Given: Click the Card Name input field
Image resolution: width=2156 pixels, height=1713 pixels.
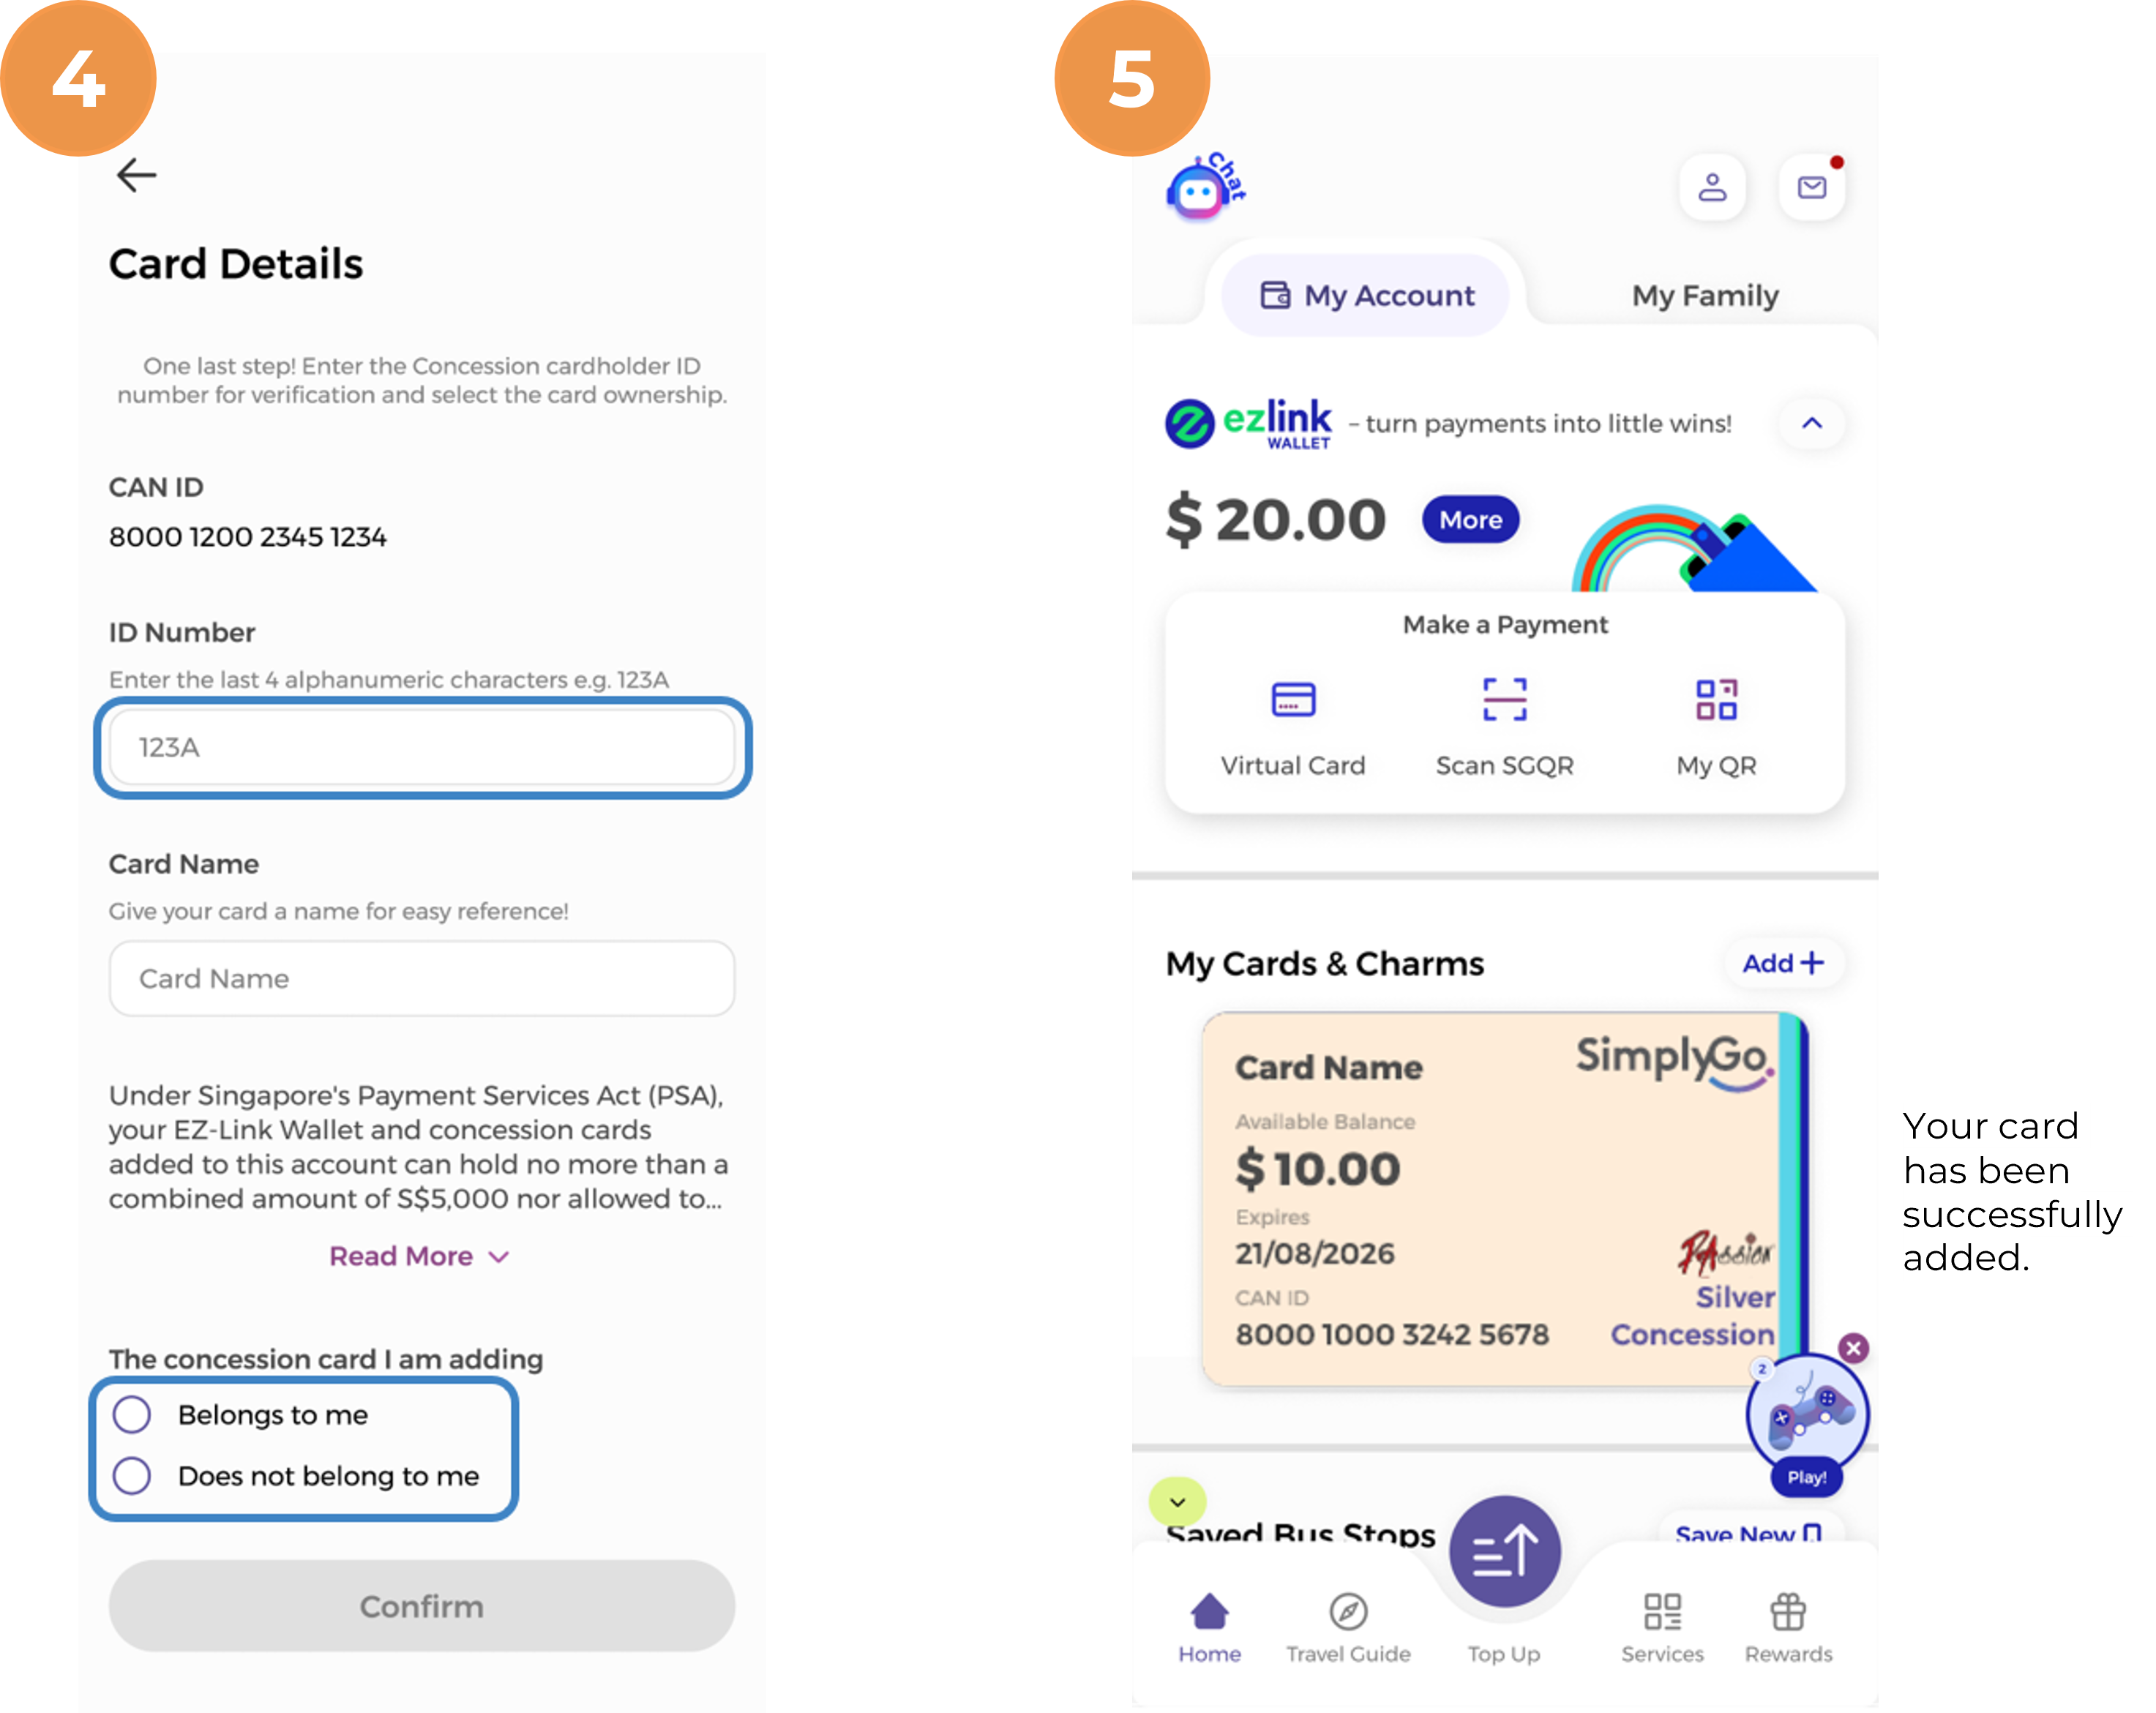Looking at the screenshot, I should click(x=421, y=979).
